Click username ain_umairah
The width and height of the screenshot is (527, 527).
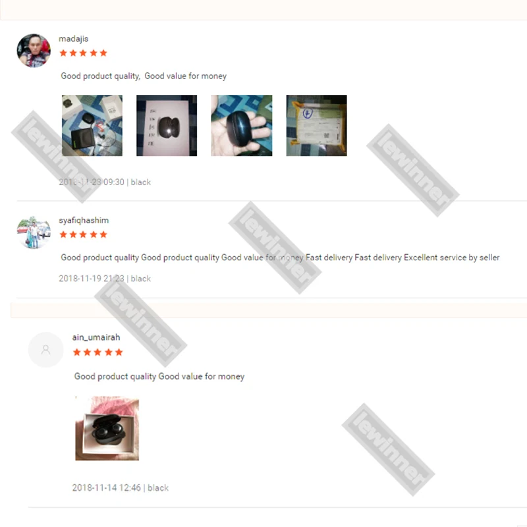click(x=96, y=337)
